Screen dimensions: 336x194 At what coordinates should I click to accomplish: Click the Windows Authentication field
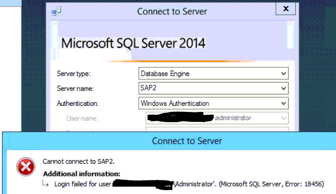(x=213, y=103)
